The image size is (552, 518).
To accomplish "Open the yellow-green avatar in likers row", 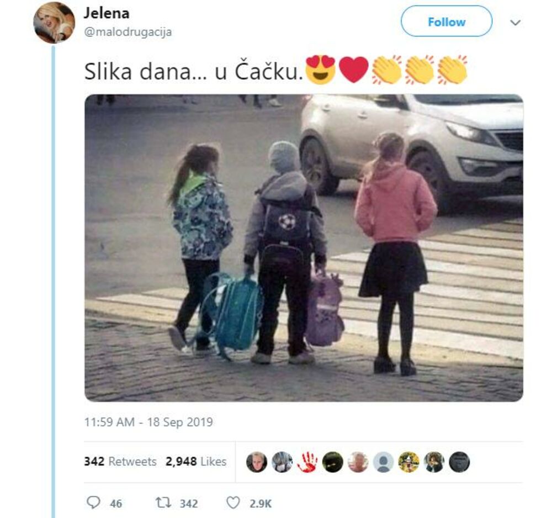I will pyautogui.click(x=408, y=462).
